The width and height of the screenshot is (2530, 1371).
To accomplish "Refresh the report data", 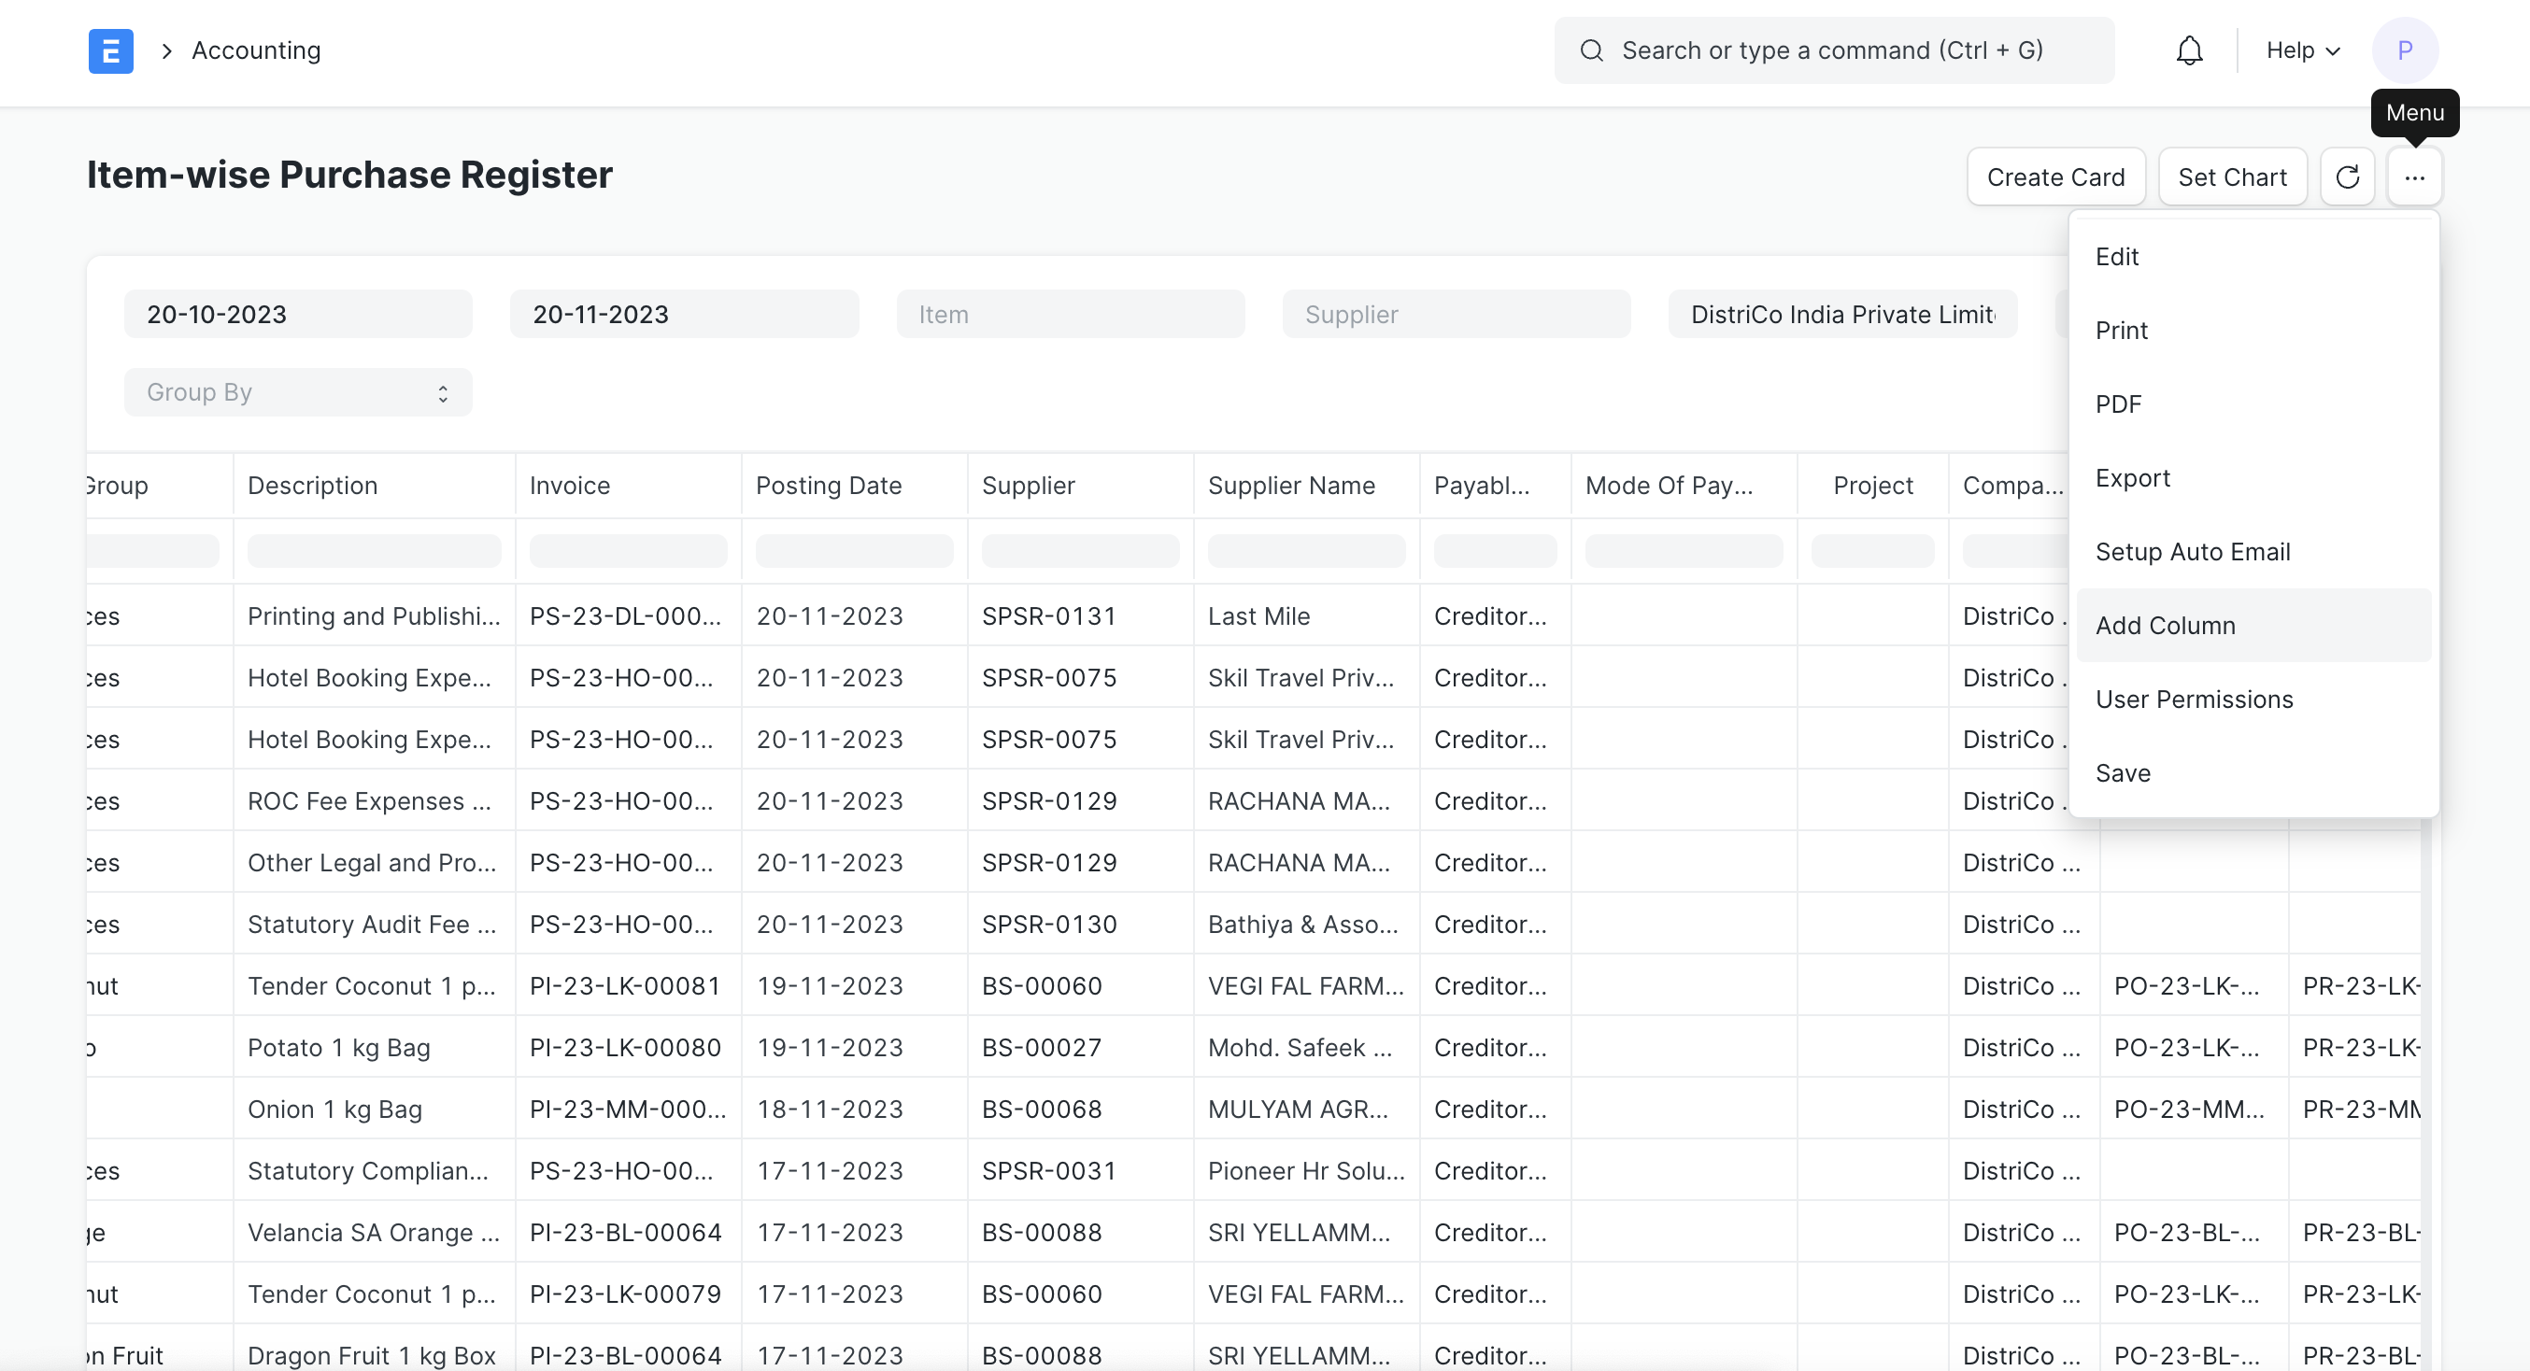I will click(2349, 177).
